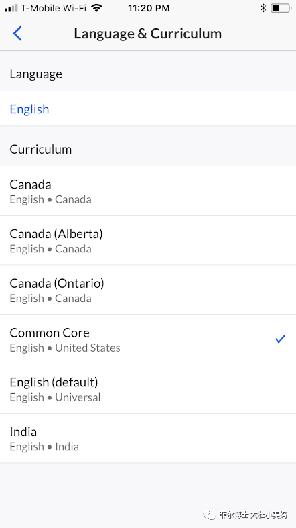Tap the battery indicator icon
This screenshot has width=296, height=528.
280,8
